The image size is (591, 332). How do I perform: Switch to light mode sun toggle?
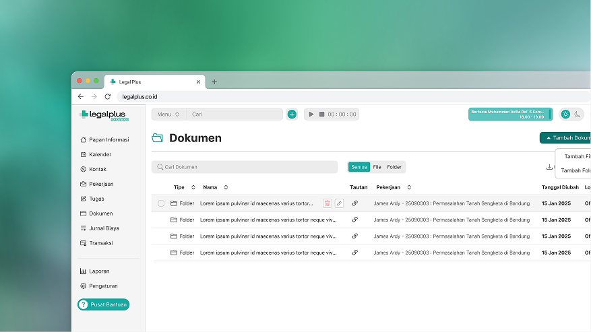pos(565,114)
